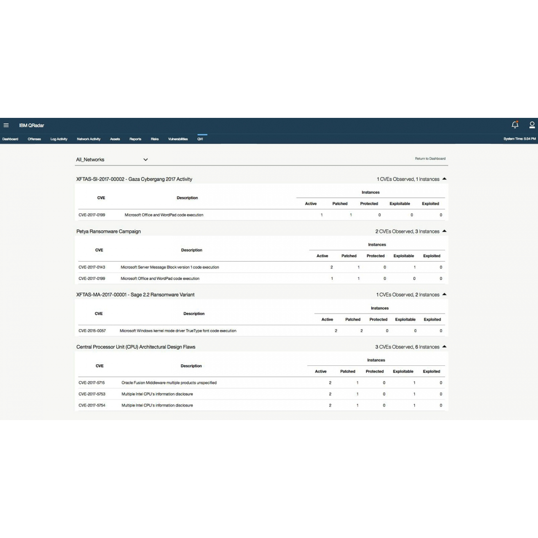Switch to the Dashboard tab
The height and width of the screenshot is (538, 538).
pos(10,139)
